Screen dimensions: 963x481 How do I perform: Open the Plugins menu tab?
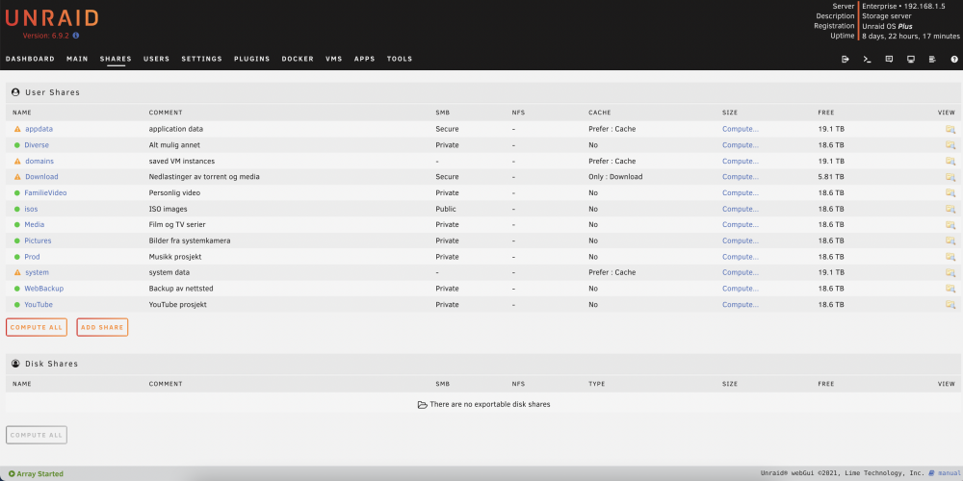pyautogui.click(x=251, y=59)
